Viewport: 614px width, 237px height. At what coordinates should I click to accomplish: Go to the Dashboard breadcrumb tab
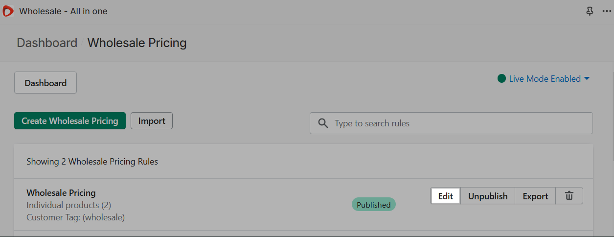[47, 43]
